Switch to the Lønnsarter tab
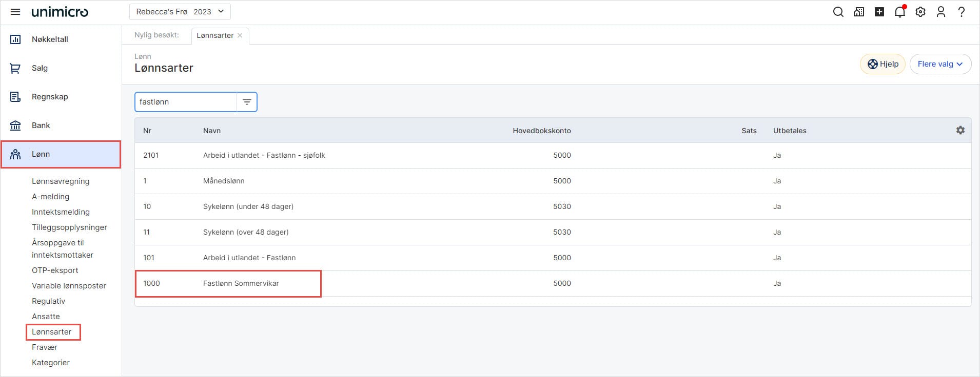The width and height of the screenshot is (980, 377). click(215, 35)
